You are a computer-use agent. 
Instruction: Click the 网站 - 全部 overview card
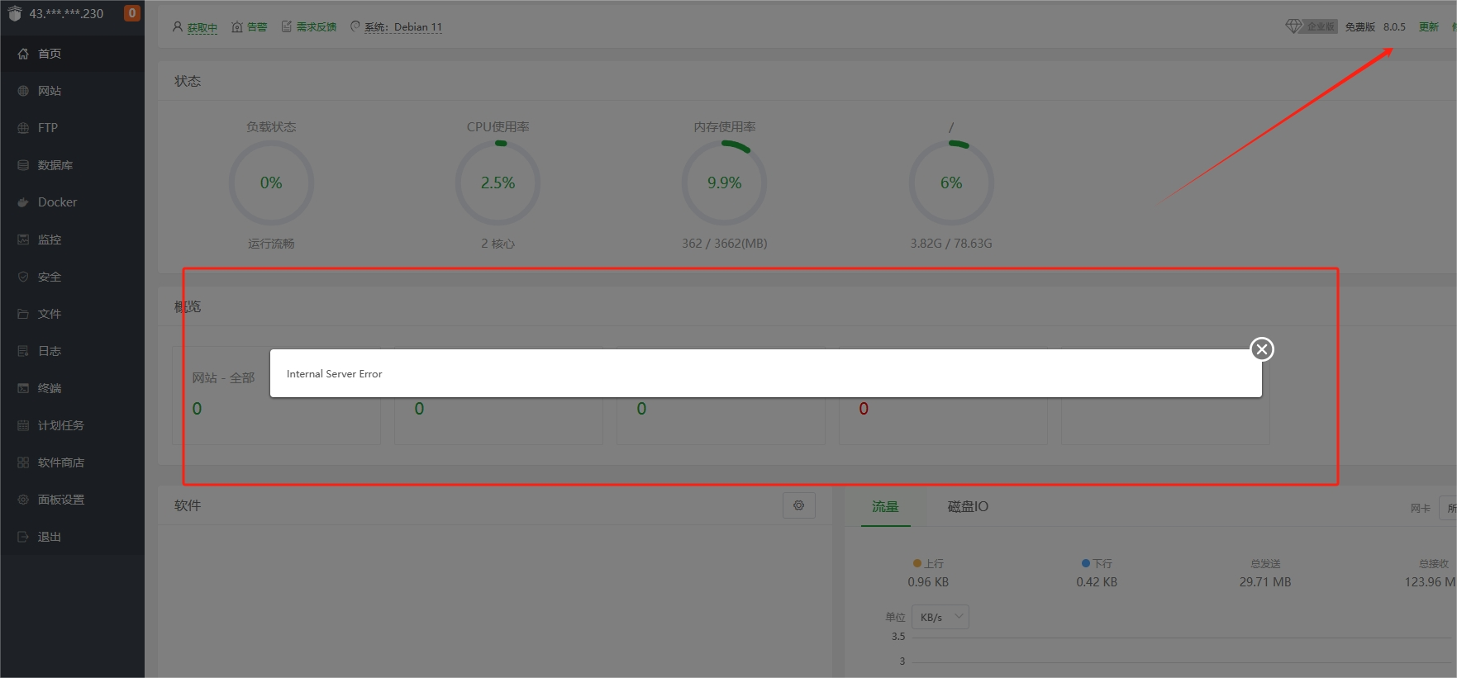coord(276,396)
